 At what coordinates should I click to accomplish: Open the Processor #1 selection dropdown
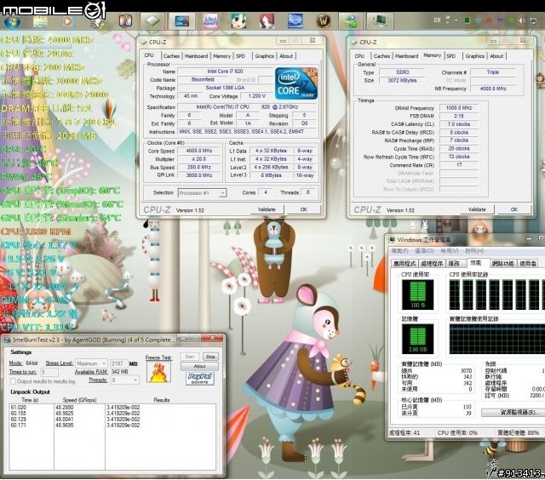pos(203,192)
